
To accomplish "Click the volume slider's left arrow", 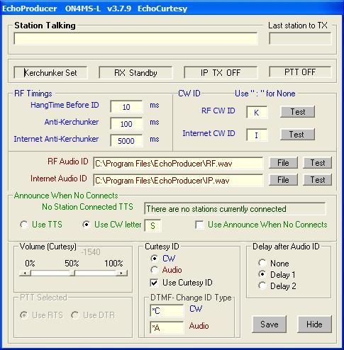I will pyautogui.click(x=25, y=273).
